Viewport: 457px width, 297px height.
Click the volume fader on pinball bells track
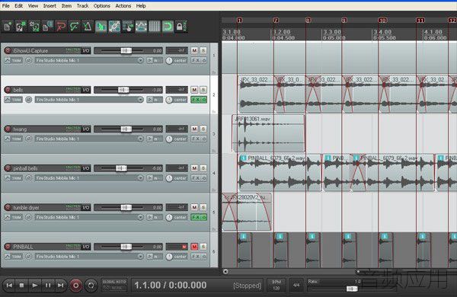pyautogui.click(x=121, y=168)
